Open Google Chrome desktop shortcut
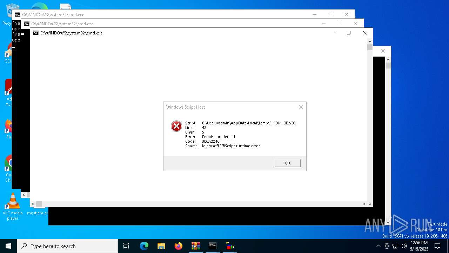Screen dimensions: 449x253 point(8,169)
